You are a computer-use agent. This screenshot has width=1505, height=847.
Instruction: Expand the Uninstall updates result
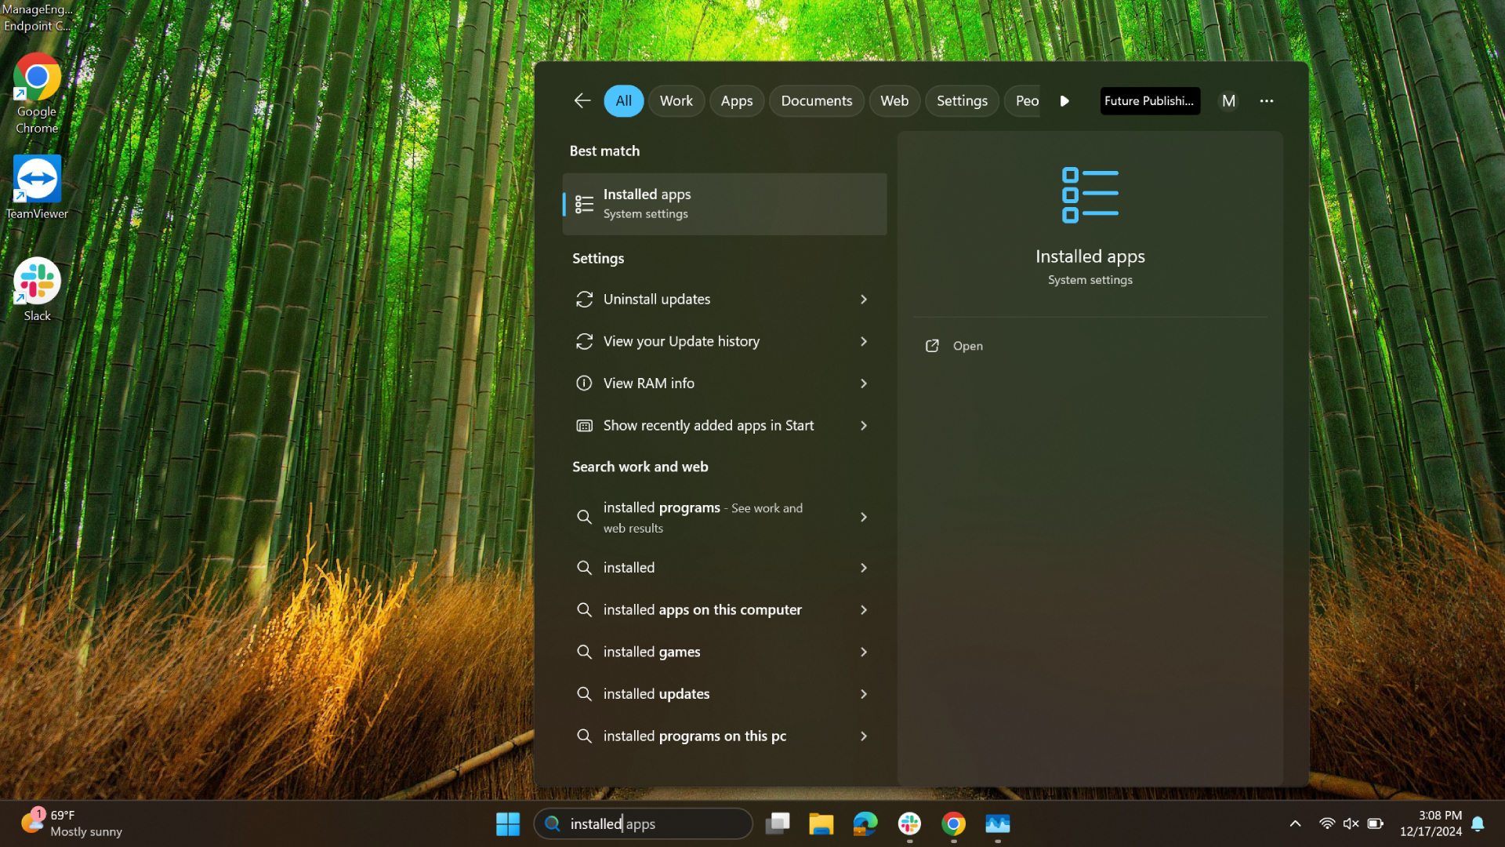862,299
